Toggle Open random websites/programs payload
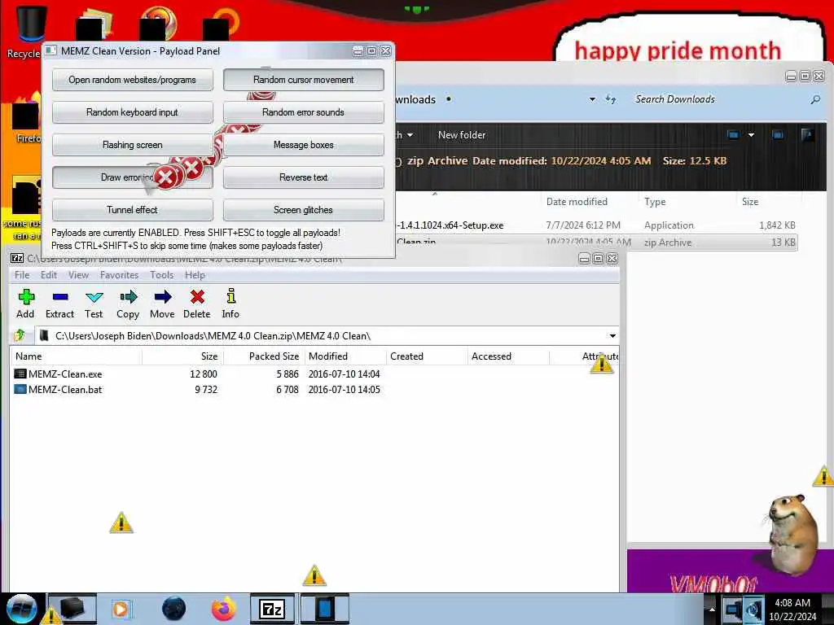Screen dimensions: 834x625 pyautogui.click(x=133, y=80)
